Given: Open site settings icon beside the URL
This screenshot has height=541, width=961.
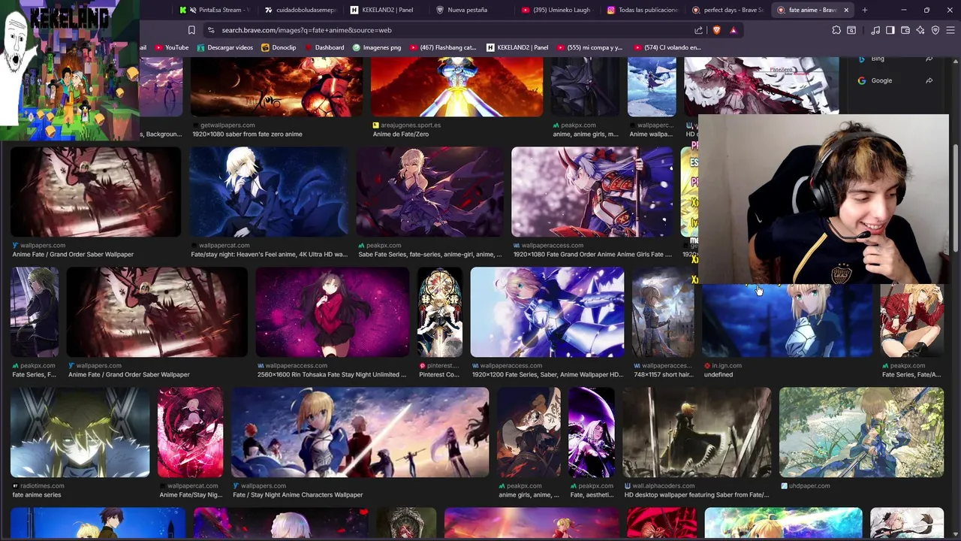Looking at the screenshot, I should pyautogui.click(x=211, y=30).
